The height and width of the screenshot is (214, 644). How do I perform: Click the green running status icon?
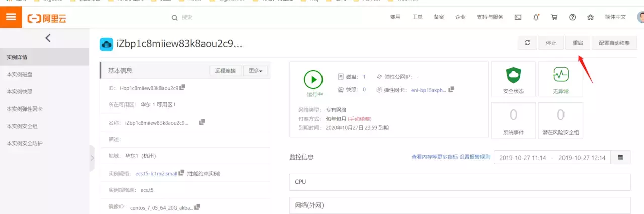pos(313,79)
